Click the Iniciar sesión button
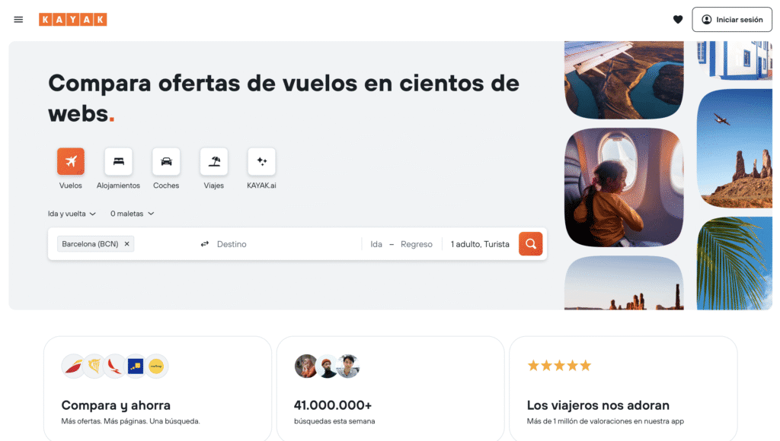 [732, 19]
